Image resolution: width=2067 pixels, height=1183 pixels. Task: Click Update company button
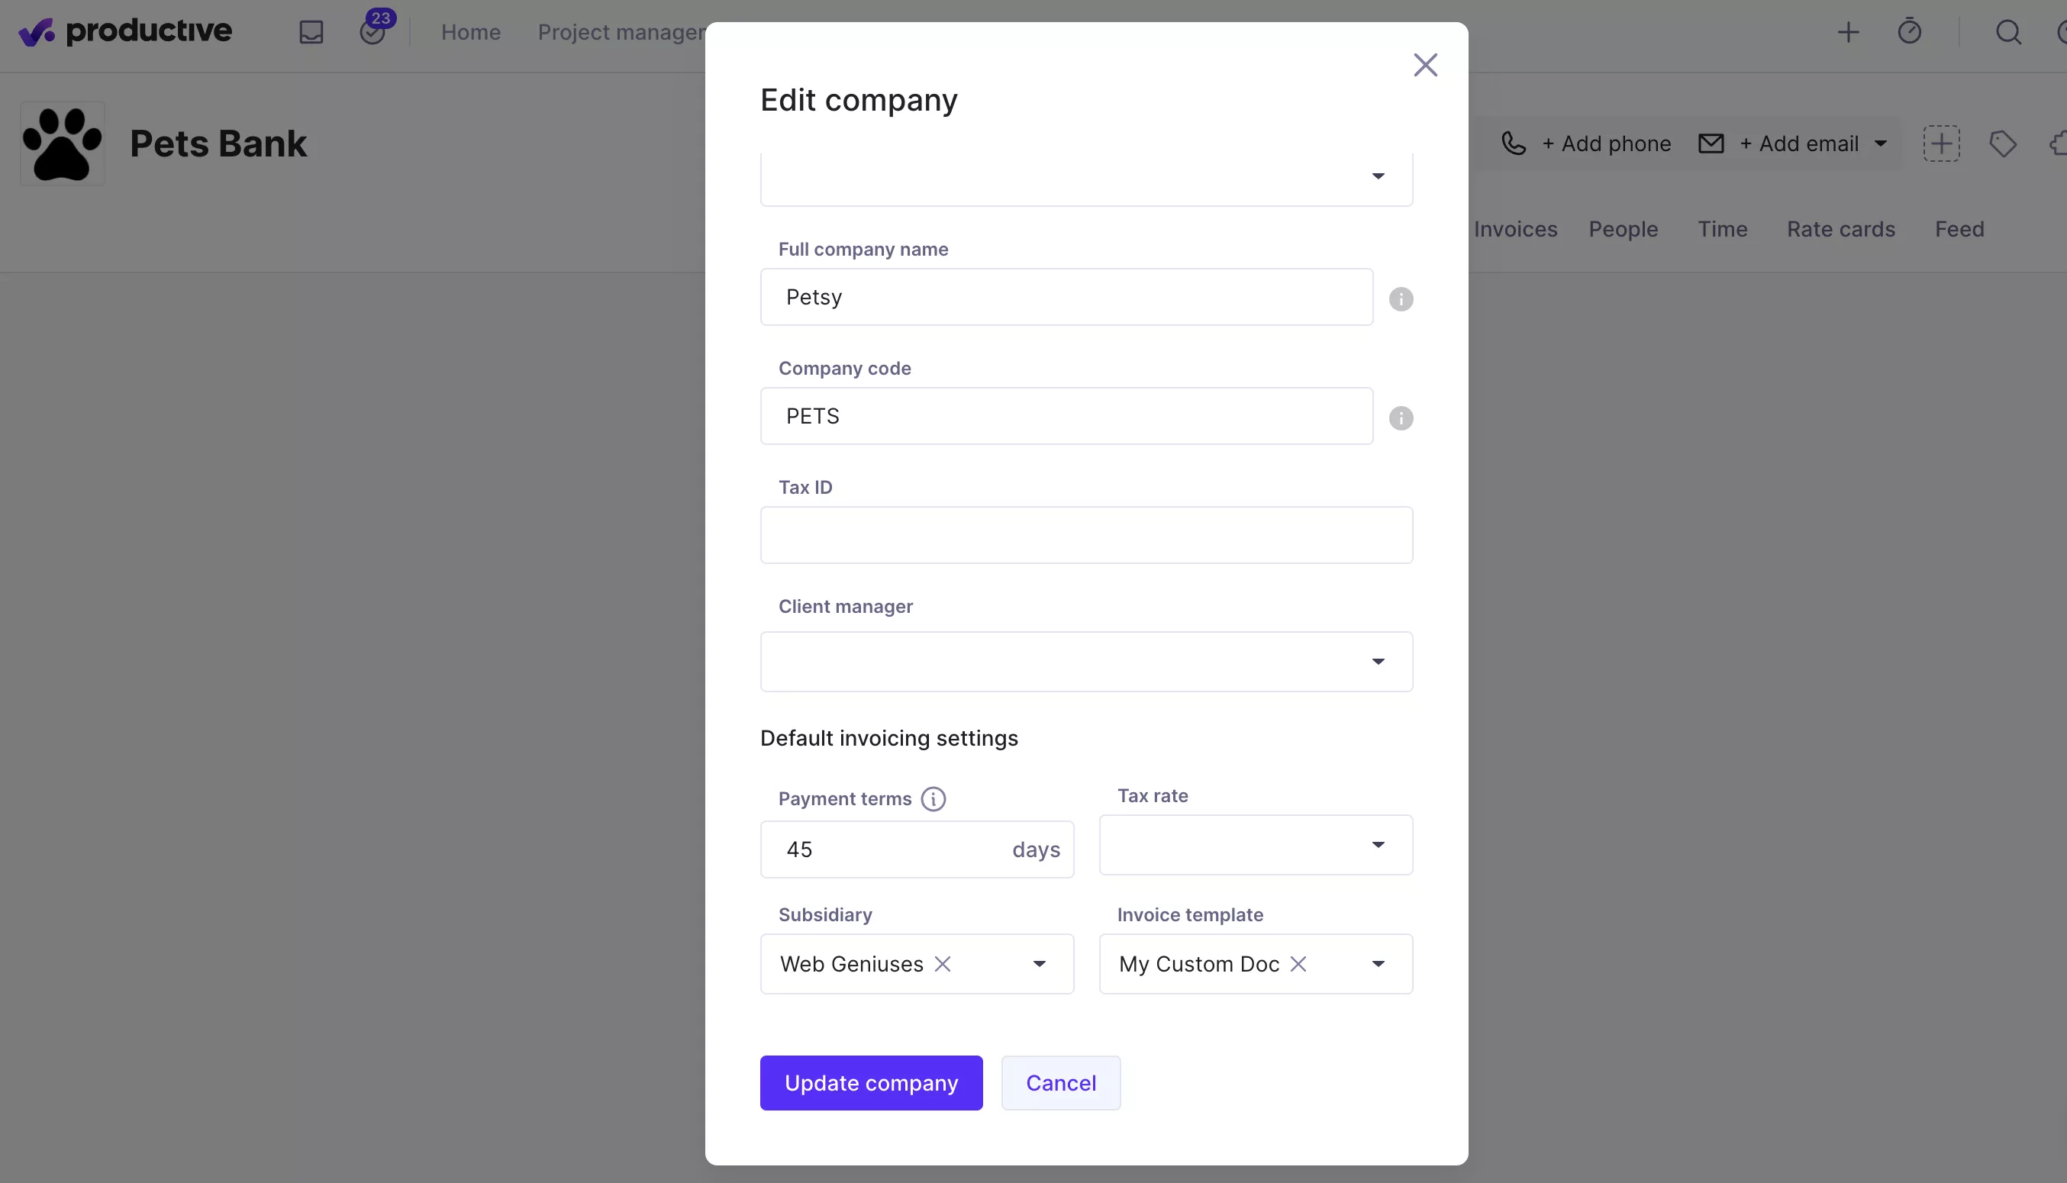pos(871,1083)
